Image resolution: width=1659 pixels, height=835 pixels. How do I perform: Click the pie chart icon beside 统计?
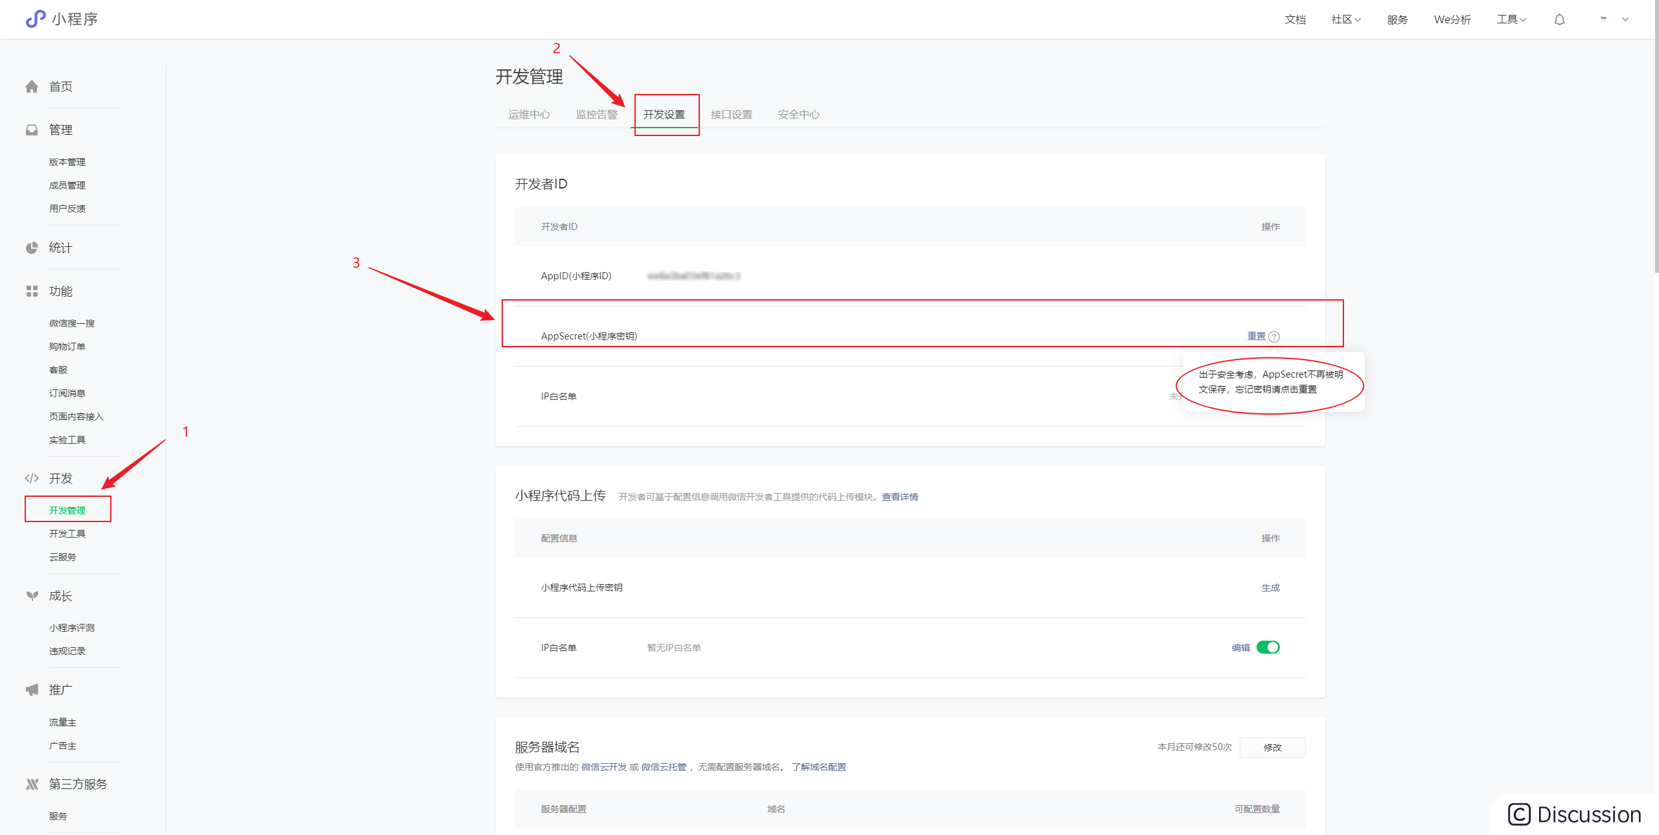31,248
